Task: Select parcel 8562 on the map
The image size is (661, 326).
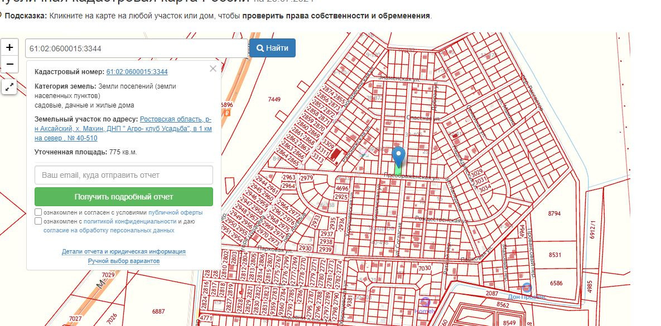Action: [503, 304]
